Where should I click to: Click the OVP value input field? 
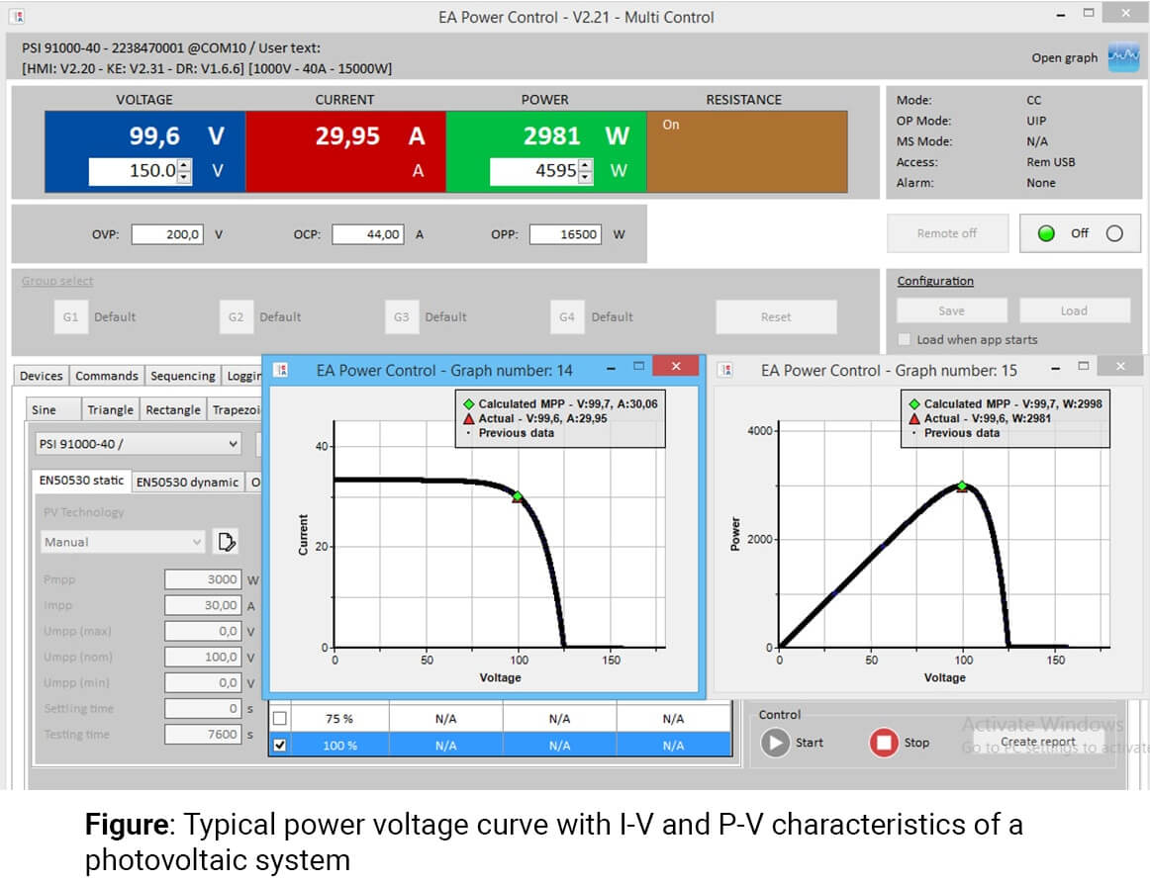click(168, 234)
